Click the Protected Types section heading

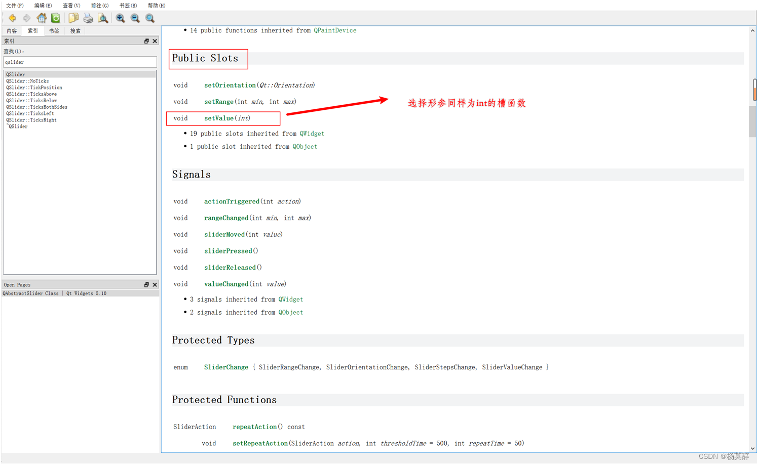[213, 341]
